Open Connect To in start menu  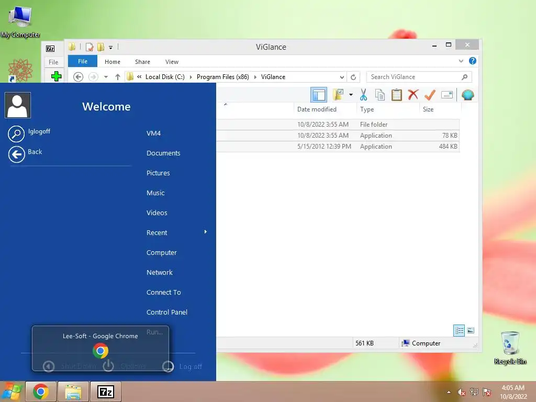(164, 292)
